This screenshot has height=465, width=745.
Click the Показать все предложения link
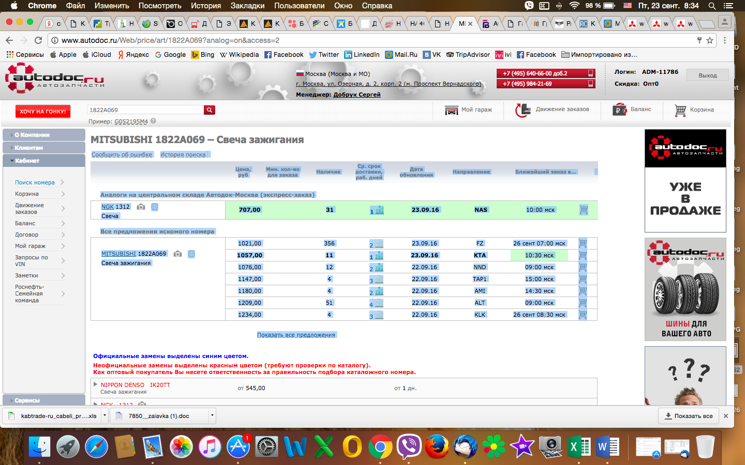(x=296, y=335)
